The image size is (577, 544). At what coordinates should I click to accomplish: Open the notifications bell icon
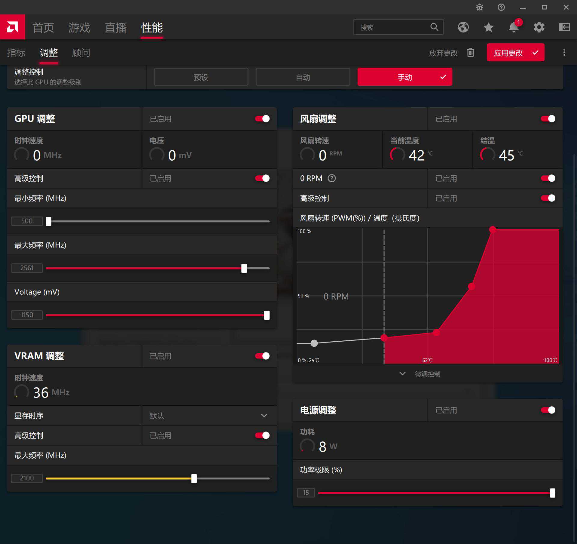pyautogui.click(x=514, y=27)
